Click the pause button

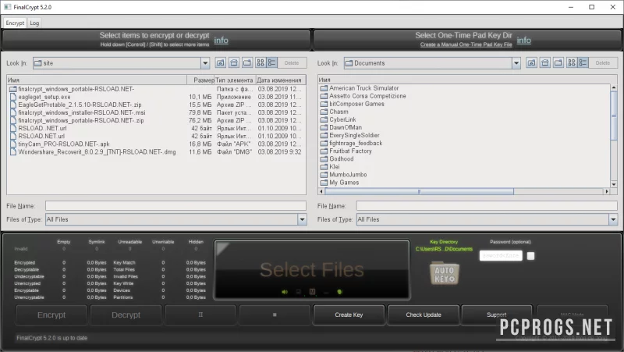pyautogui.click(x=200, y=315)
